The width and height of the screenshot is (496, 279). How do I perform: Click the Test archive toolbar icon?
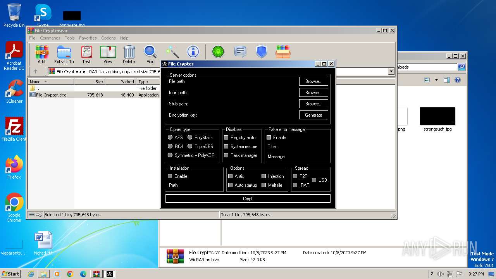pyautogui.click(x=86, y=54)
